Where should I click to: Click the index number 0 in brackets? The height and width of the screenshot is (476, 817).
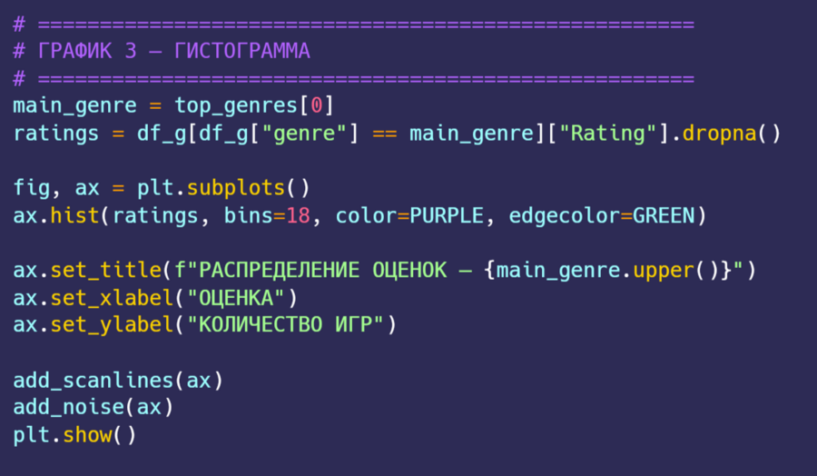coord(316,106)
